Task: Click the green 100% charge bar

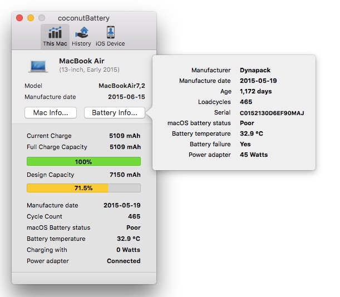Action: point(83,161)
